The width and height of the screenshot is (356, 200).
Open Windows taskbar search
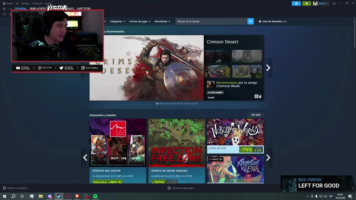click(13, 196)
